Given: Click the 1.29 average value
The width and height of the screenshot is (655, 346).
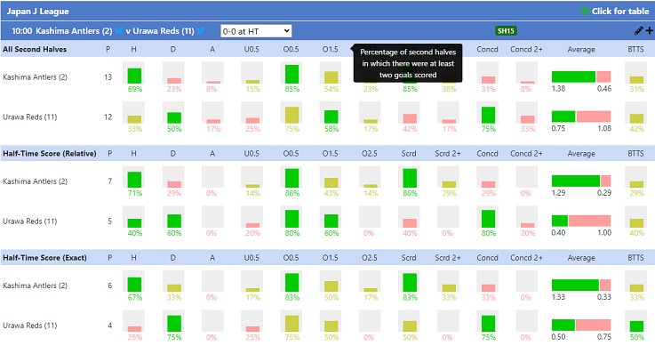Looking at the screenshot, I should coord(558,193).
